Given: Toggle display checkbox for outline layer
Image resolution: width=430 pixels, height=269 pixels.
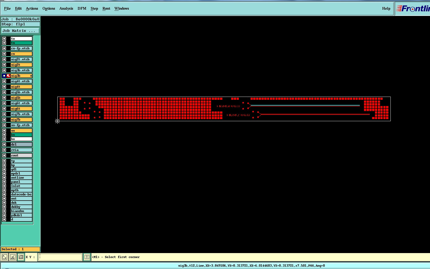Looking at the screenshot, I should point(4,178).
